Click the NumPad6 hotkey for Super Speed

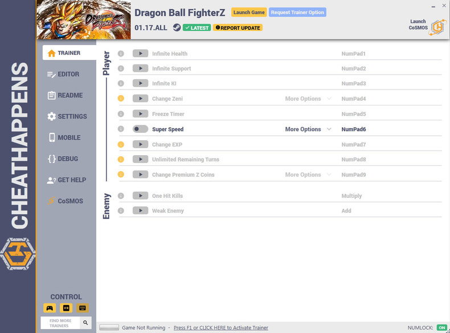[354, 129]
